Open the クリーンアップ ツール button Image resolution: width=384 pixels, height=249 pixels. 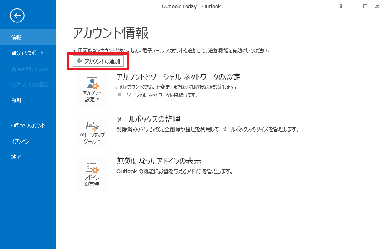point(92,131)
